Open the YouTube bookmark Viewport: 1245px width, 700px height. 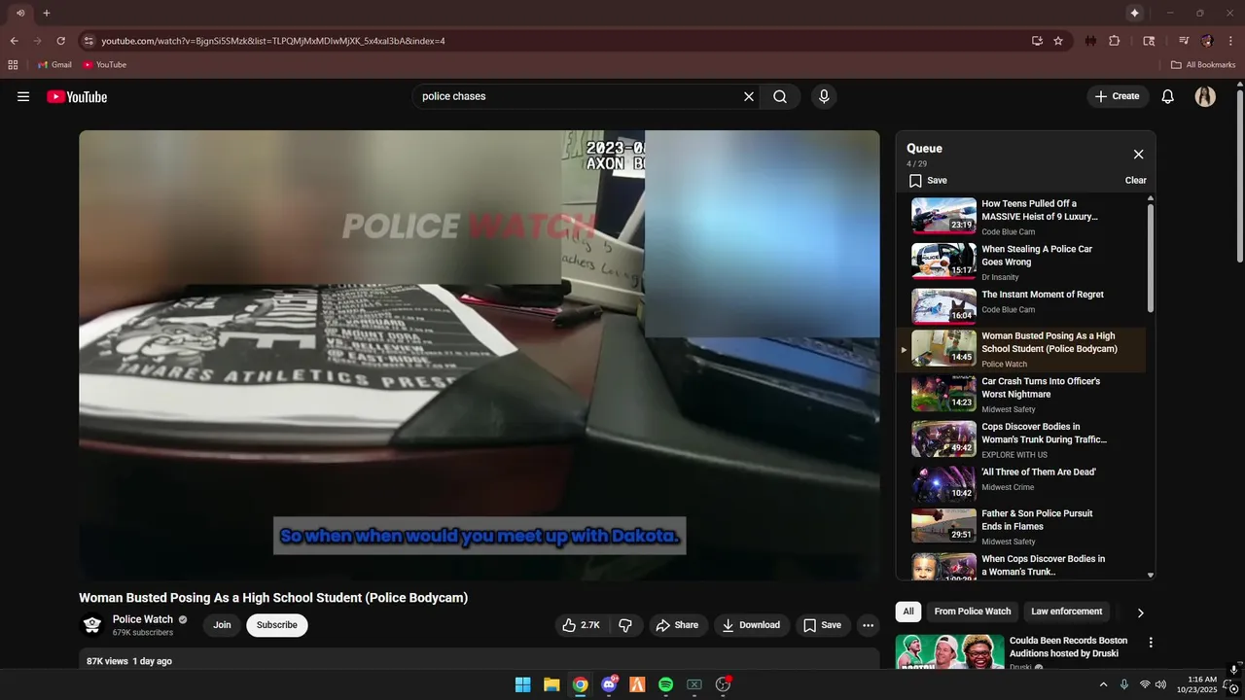click(x=105, y=65)
